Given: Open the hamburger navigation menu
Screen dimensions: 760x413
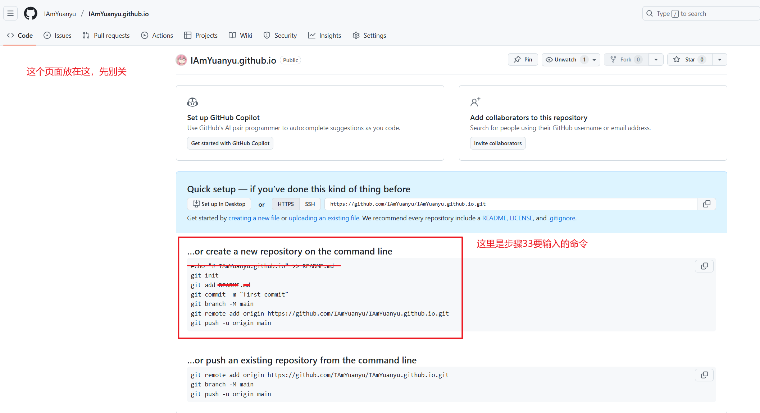Looking at the screenshot, I should point(10,14).
